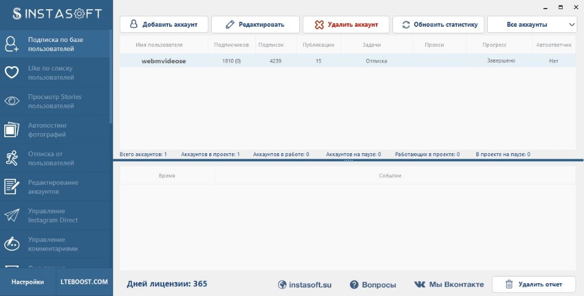Click the heart icon for Like по списку
This screenshot has height=296, width=584.
click(x=12, y=72)
